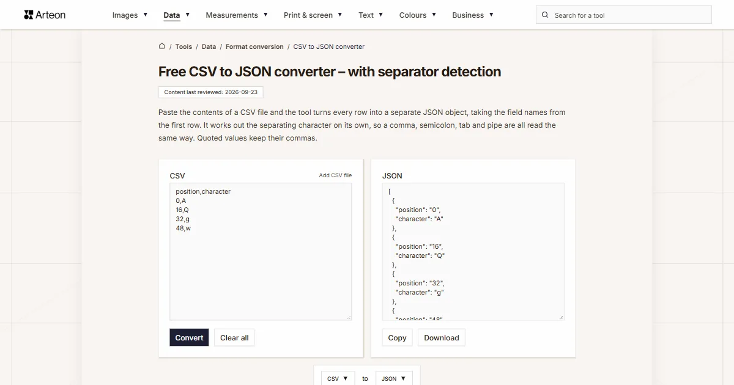Click inside the JSON output textarea

click(x=473, y=251)
